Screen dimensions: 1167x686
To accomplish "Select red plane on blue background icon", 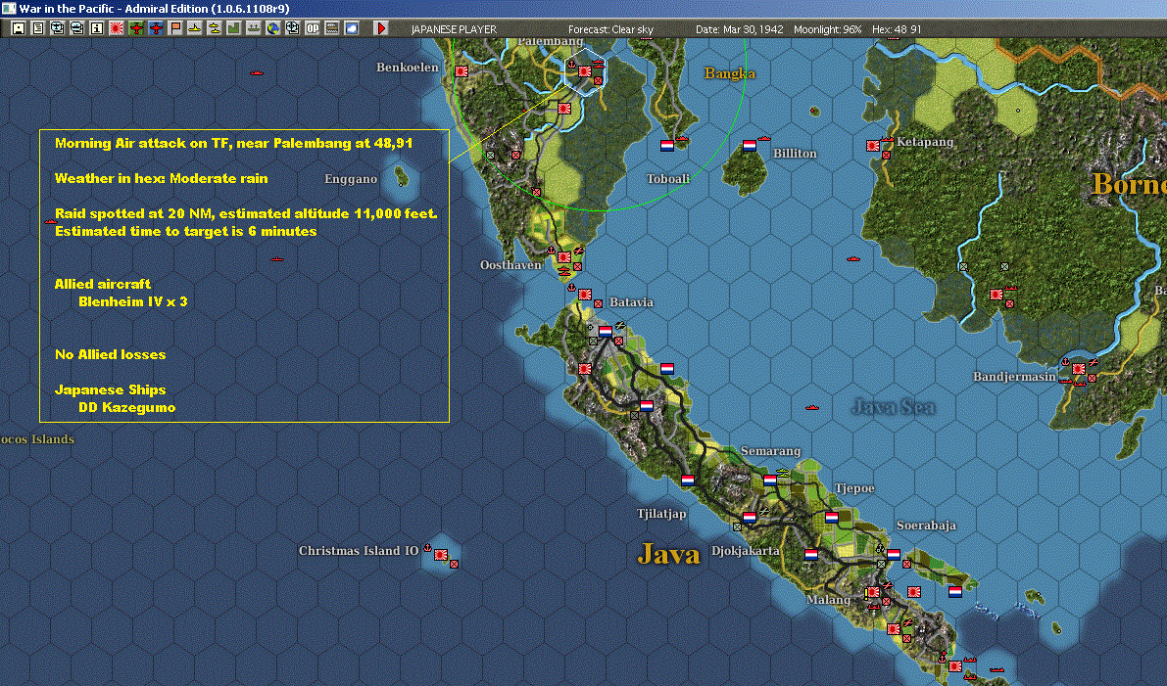I will [156, 28].
